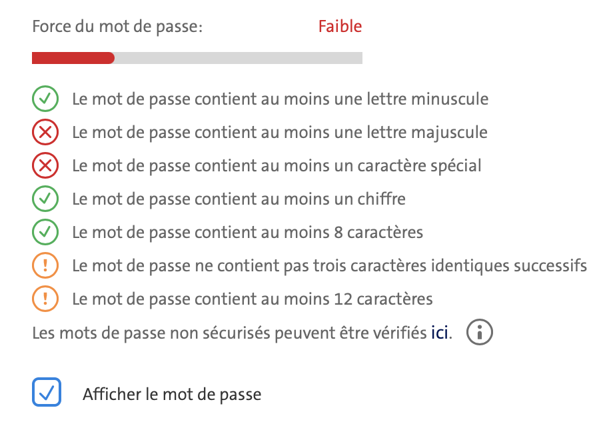Click the green check icon for lowercase letter
This screenshot has height=428, width=605.
coord(45,99)
